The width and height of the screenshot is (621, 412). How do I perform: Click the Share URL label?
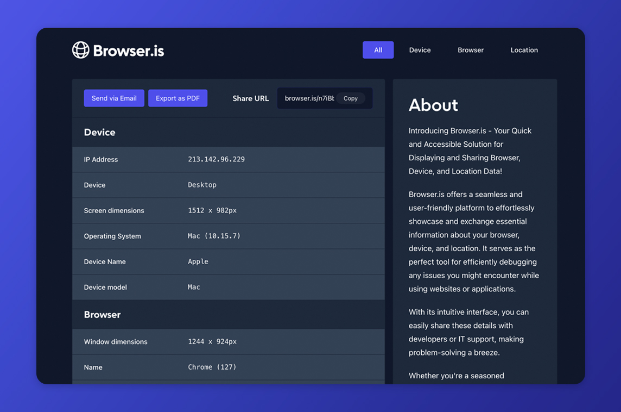[251, 98]
